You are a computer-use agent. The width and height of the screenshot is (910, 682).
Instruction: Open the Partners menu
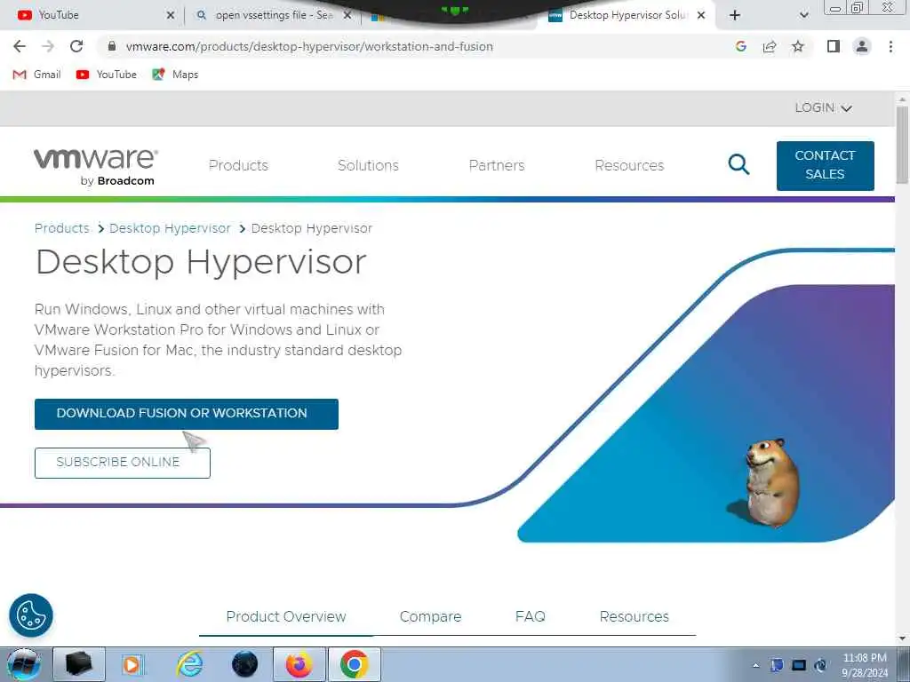(497, 165)
